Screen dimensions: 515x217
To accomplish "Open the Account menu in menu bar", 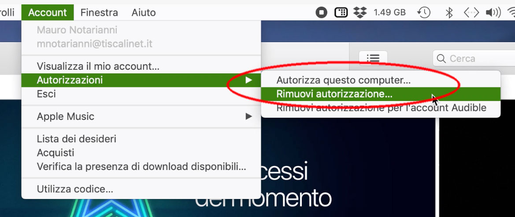I will click(48, 12).
